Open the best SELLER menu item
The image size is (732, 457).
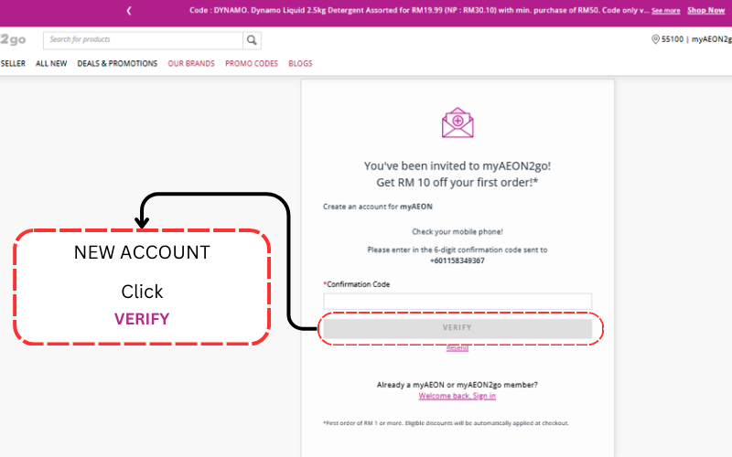click(x=13, y=64)
